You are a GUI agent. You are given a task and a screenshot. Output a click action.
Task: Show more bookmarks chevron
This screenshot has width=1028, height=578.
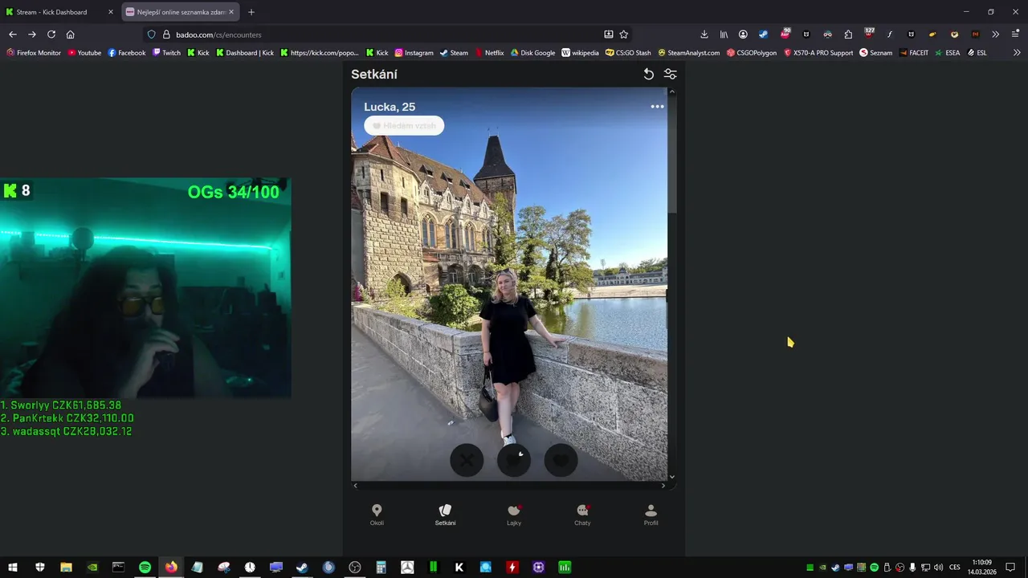coord(1017,53)
